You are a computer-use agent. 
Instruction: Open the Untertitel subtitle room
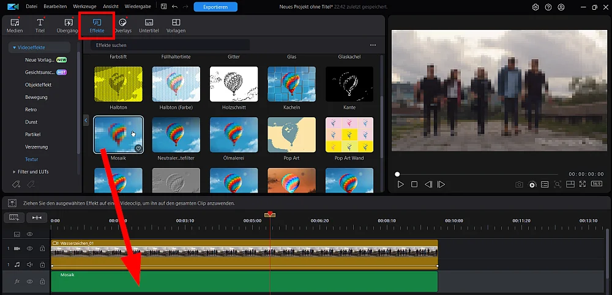pyautogui.click(x=149, y=25)
